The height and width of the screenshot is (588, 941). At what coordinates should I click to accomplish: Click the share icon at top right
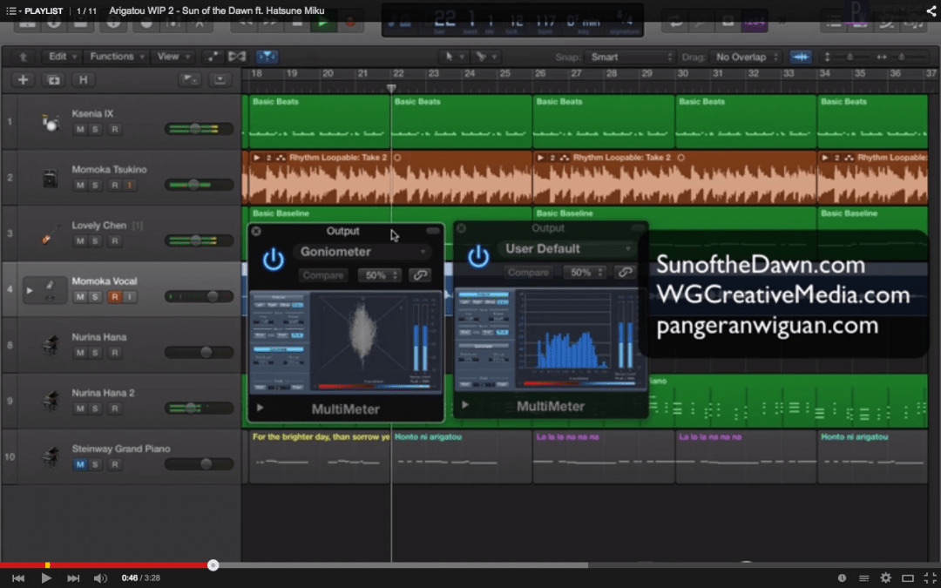click(x=930, y=10)
